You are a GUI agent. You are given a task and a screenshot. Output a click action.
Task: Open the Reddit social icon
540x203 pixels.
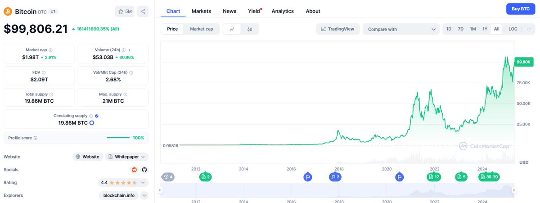pos(134,170)
